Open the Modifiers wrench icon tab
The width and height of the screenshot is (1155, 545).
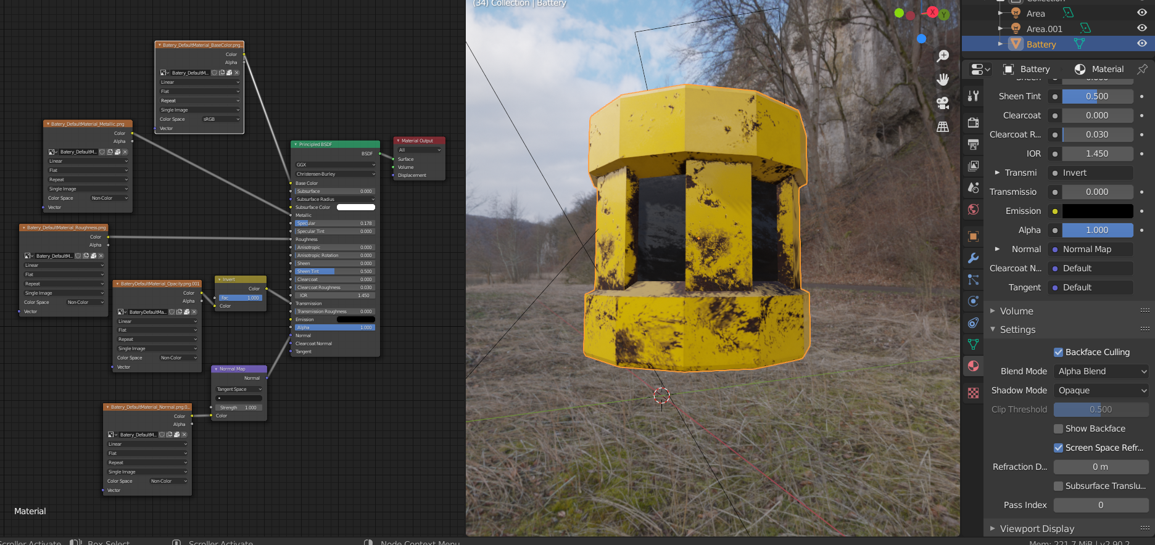coord(973,258)
